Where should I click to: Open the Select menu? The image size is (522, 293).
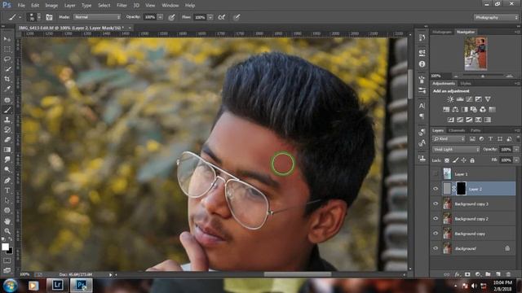[x=104, y=6]
